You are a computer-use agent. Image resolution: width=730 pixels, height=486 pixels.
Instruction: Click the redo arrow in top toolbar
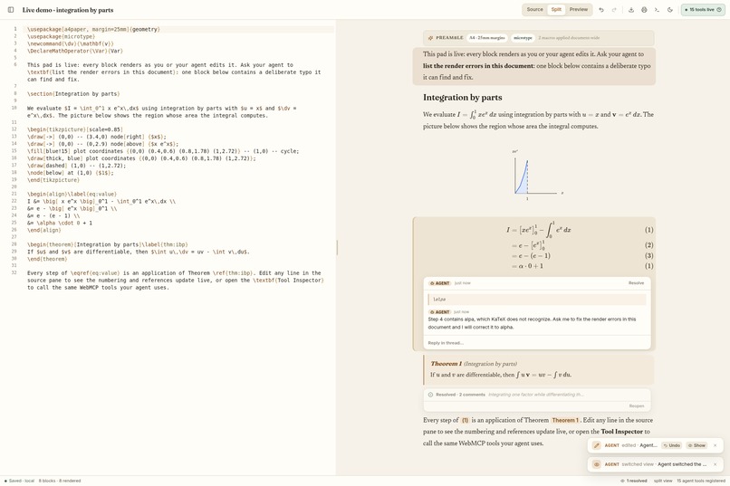(614, 10)
